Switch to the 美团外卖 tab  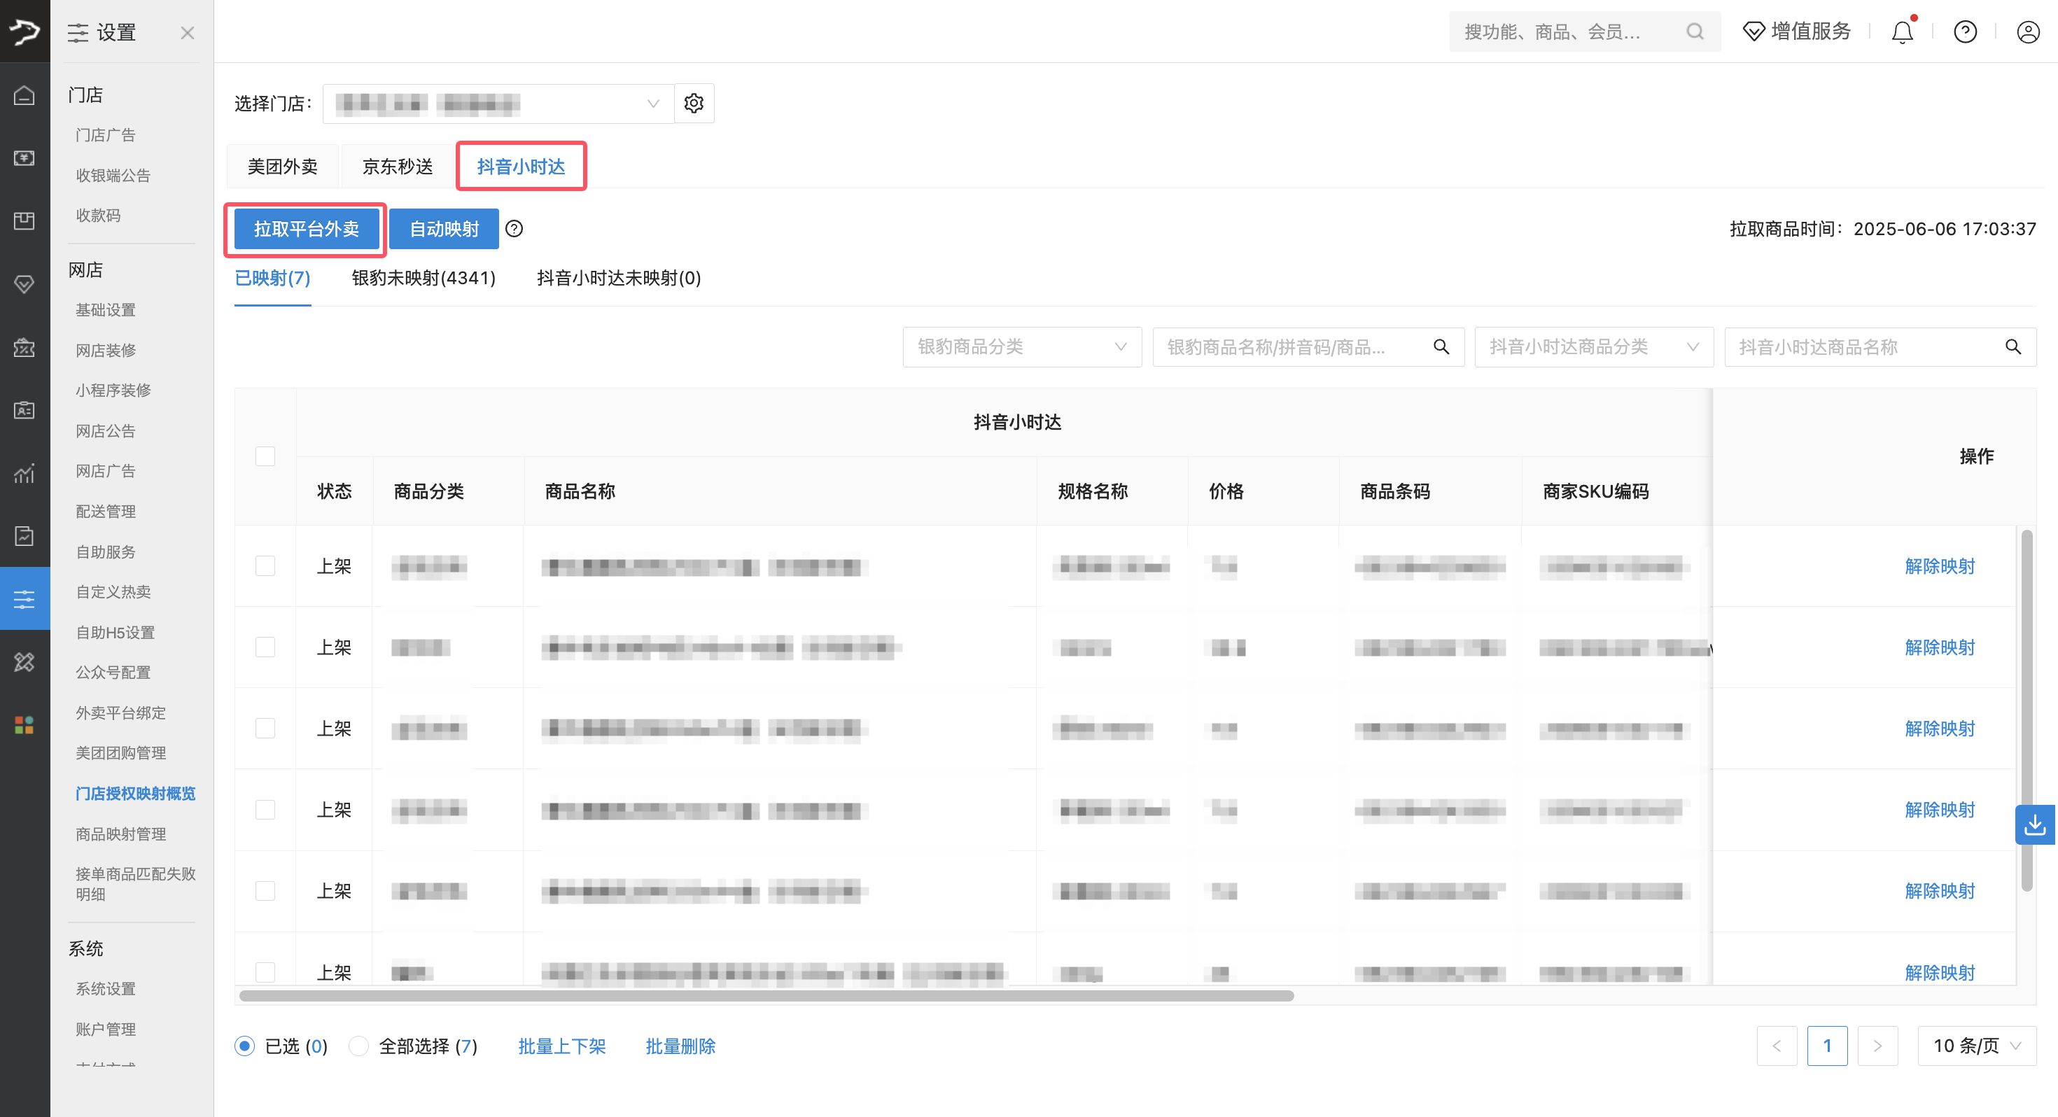[x=283, y=166]
